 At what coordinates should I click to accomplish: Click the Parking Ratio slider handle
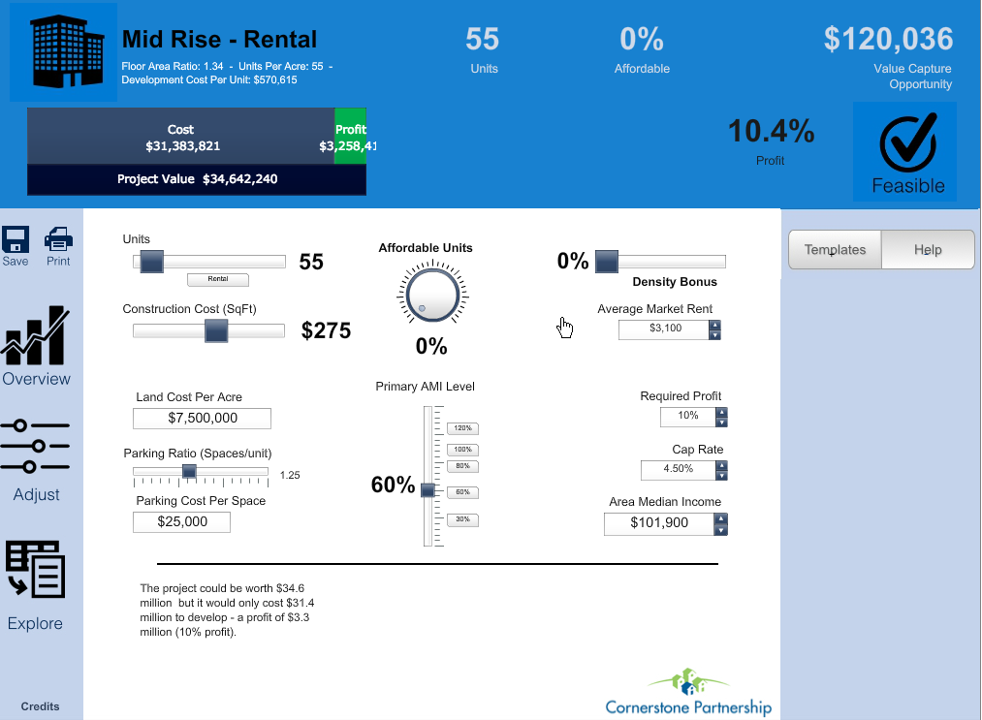189,472
